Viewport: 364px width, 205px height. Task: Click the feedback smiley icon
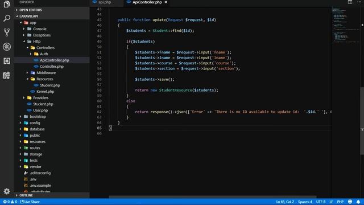click(350, 202)
